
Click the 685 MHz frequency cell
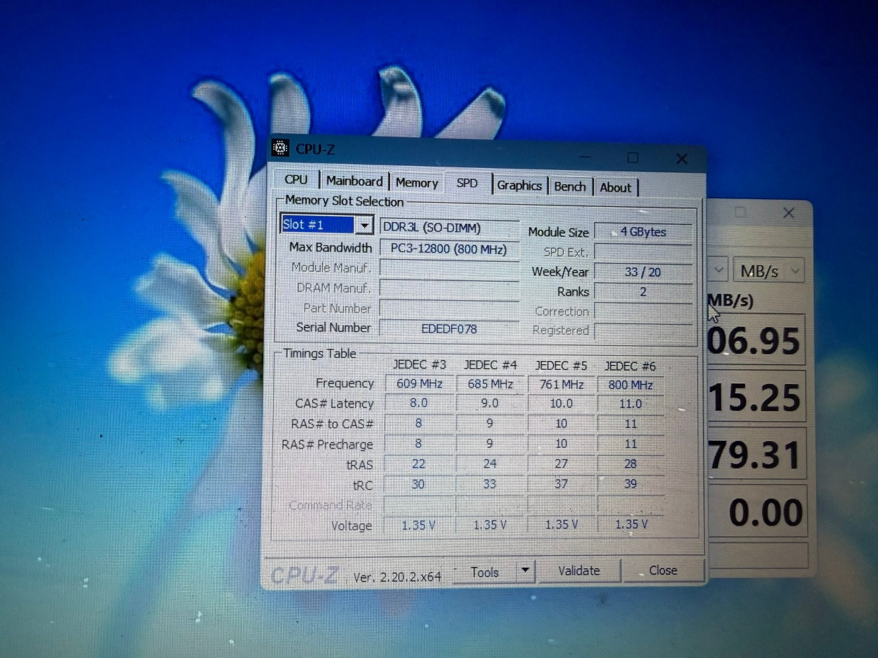491,384
